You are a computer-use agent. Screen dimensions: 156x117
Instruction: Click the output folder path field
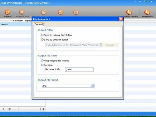point(73,45)
